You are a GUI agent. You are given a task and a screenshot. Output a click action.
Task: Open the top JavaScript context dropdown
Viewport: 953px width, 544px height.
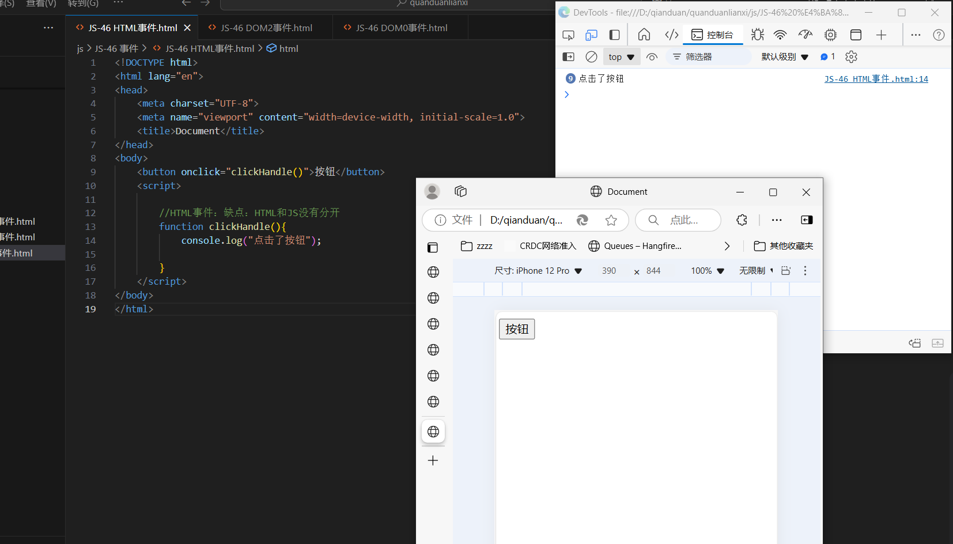622,57
